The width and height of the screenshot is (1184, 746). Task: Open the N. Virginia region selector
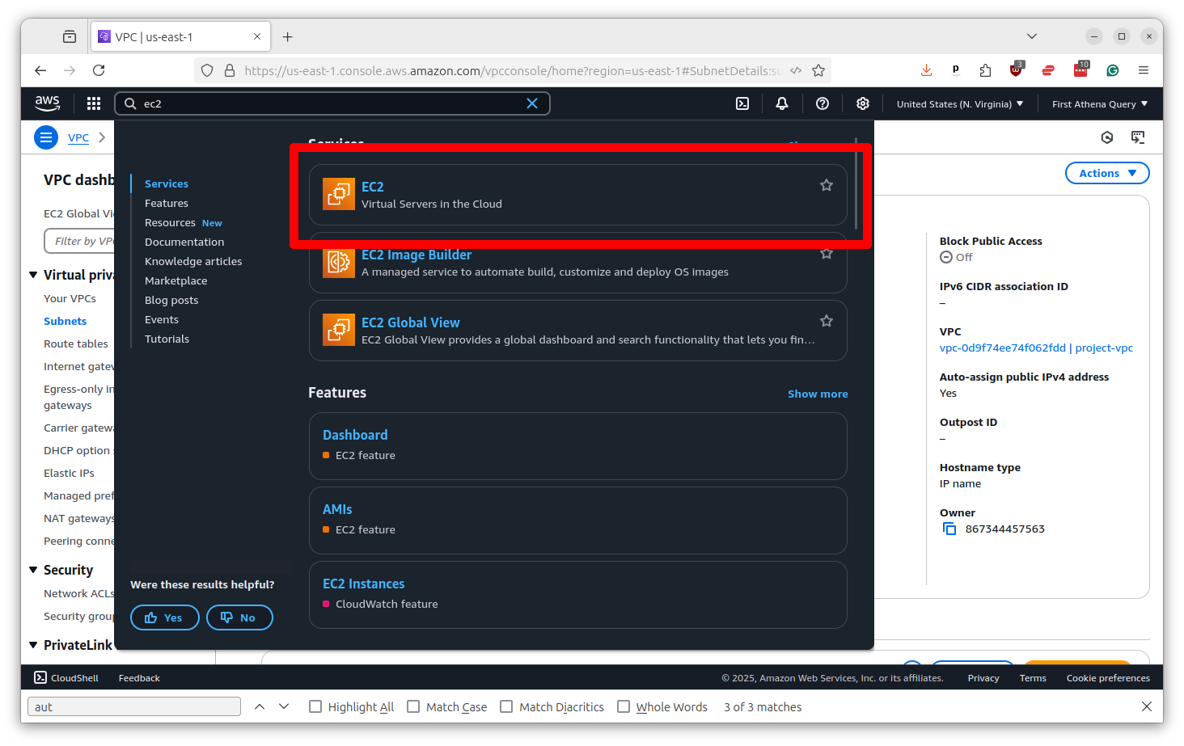point(958,103)
